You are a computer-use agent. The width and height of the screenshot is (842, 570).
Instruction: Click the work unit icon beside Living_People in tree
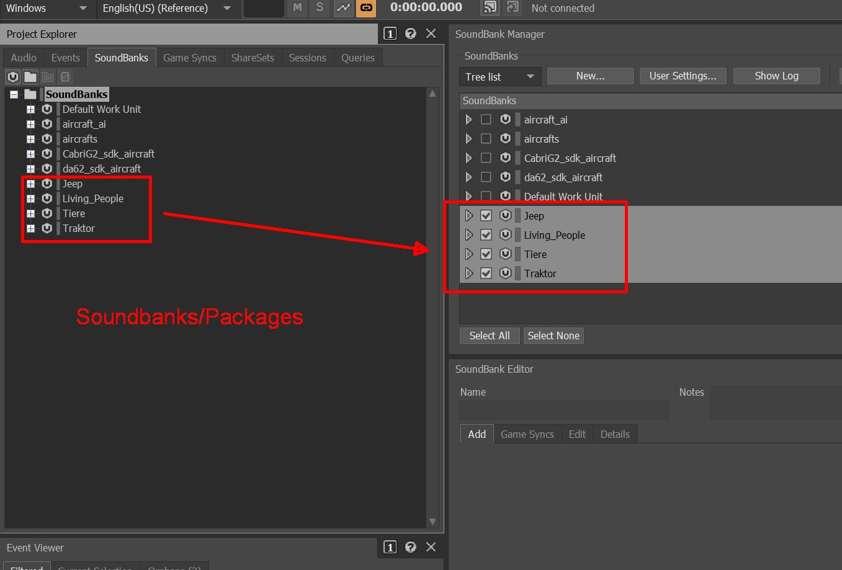(x=47, y=198)
